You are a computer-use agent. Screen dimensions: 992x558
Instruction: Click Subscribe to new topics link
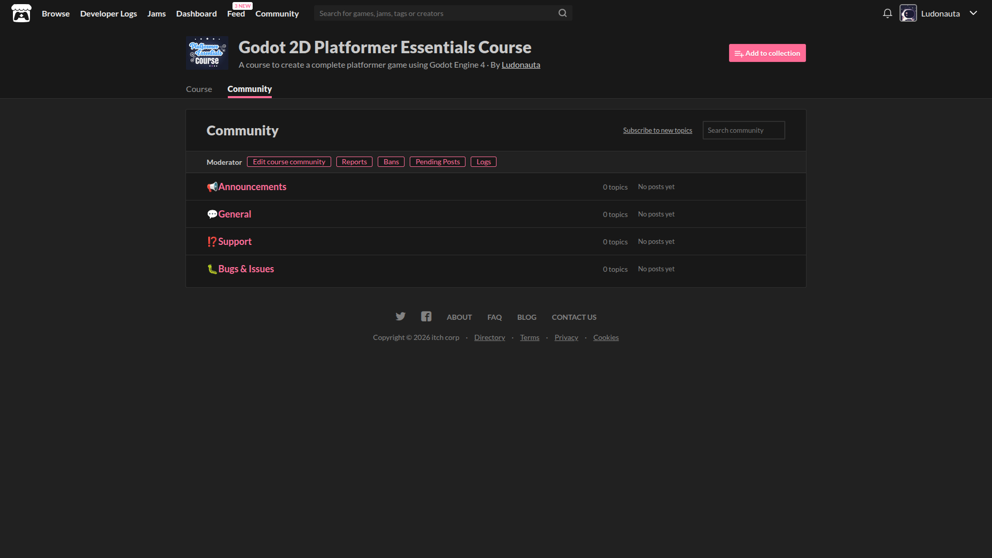click(658, 130)
